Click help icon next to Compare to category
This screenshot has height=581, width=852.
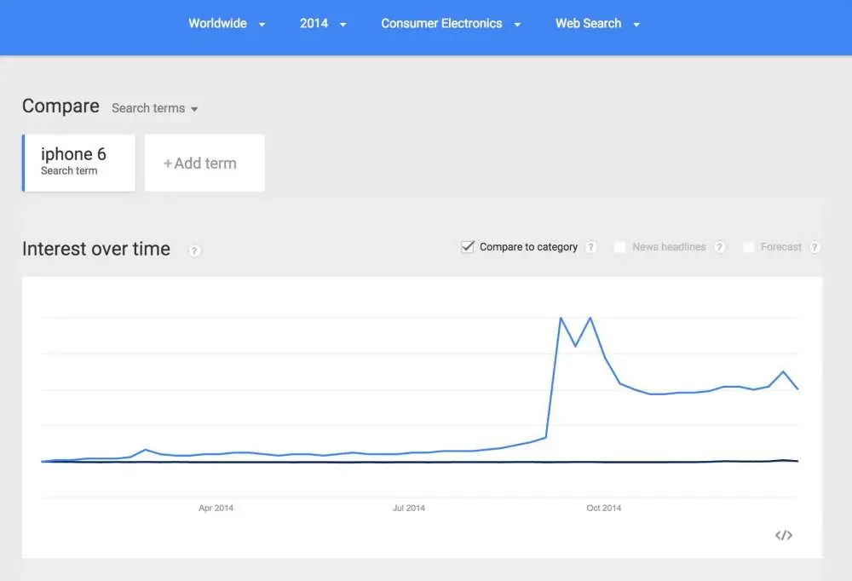click(591, 247)
